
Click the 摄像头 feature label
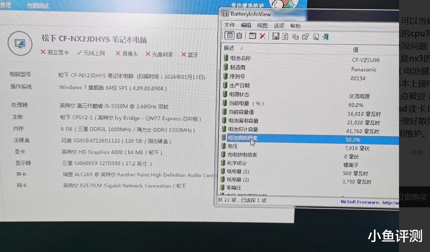click(130, 53)
